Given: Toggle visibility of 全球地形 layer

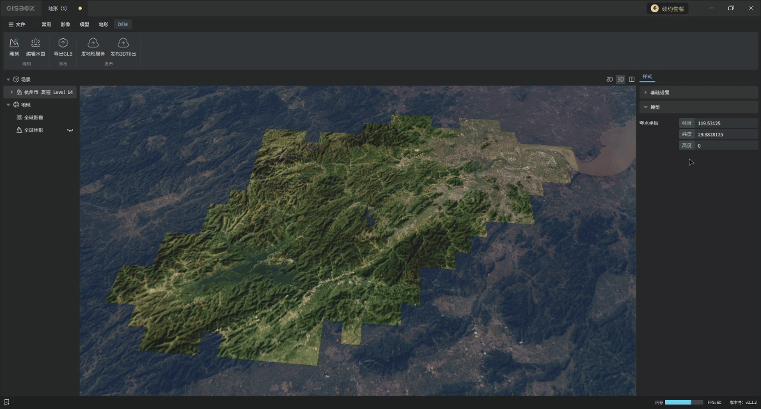Looking at the screenshot, I should click(70, 130).
